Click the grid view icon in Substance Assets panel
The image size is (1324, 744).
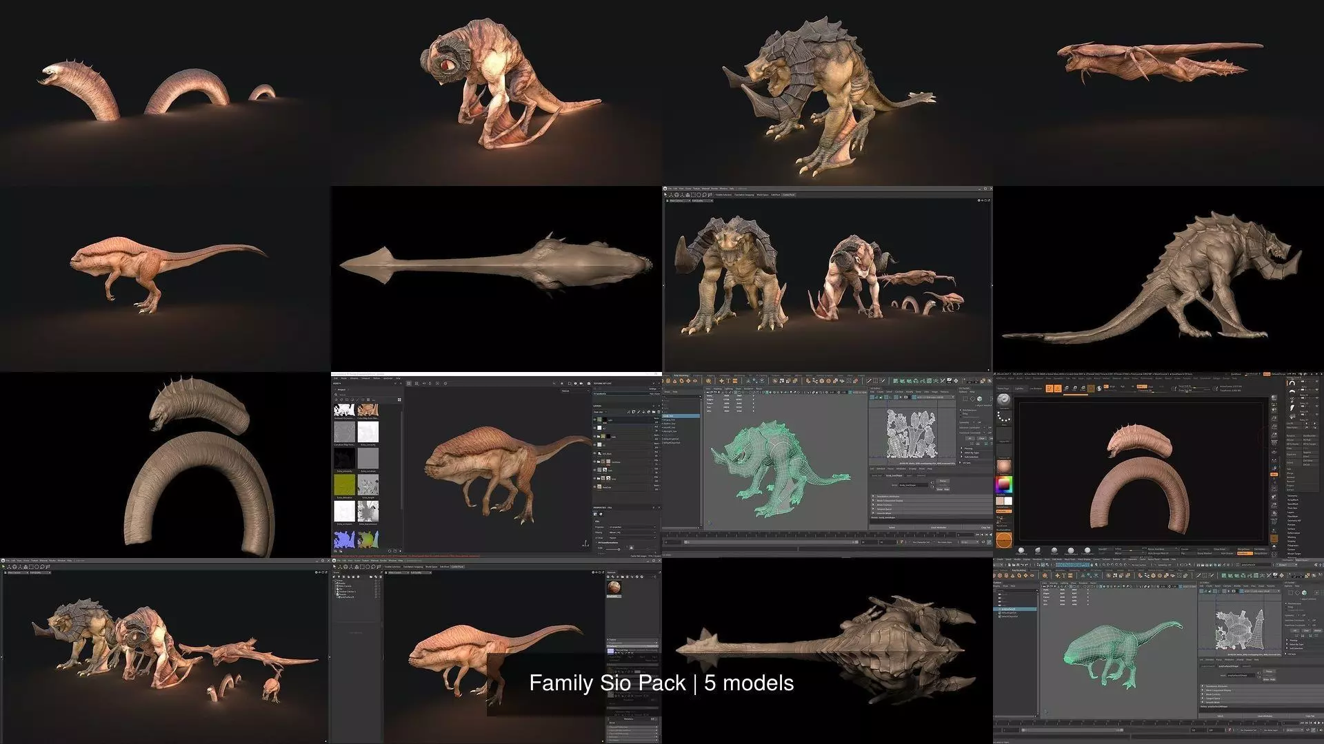pyautogui.click(x=399, y=400)
